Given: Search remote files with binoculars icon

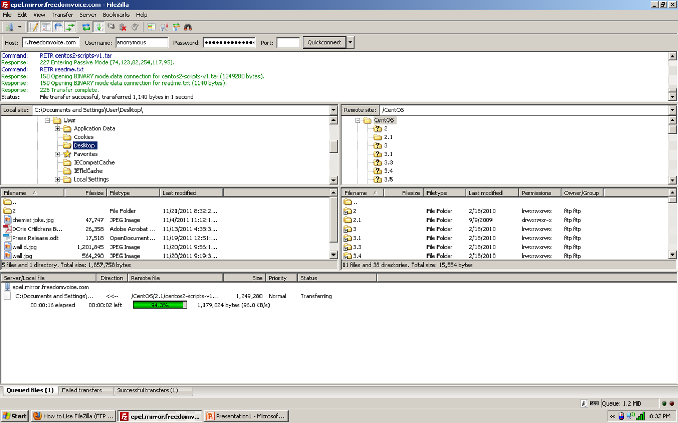Looking at the screenshot, I should (x=188, y=27).
